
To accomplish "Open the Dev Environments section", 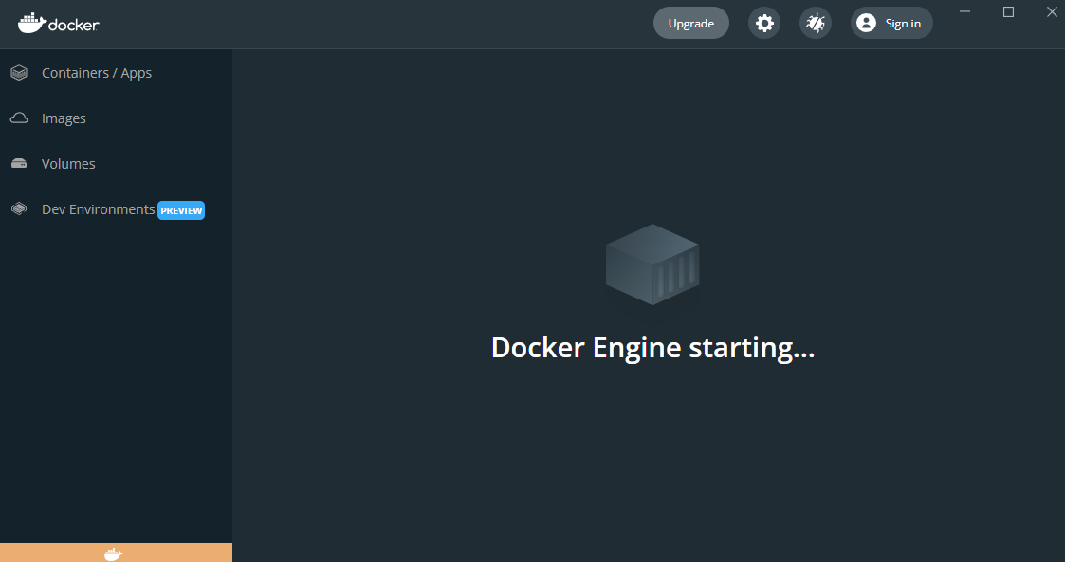I will point(116,209).
